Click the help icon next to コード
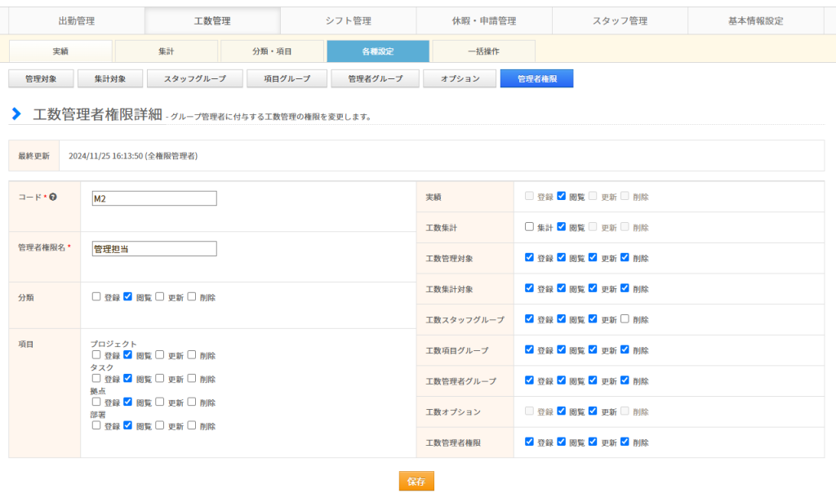This screenshot has height=498, width=836. 53,197
